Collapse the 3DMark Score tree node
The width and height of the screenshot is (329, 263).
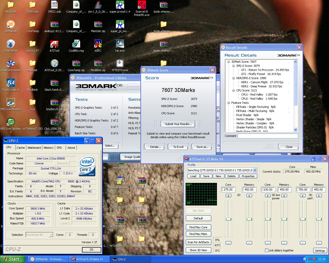[x=229, y=62]
